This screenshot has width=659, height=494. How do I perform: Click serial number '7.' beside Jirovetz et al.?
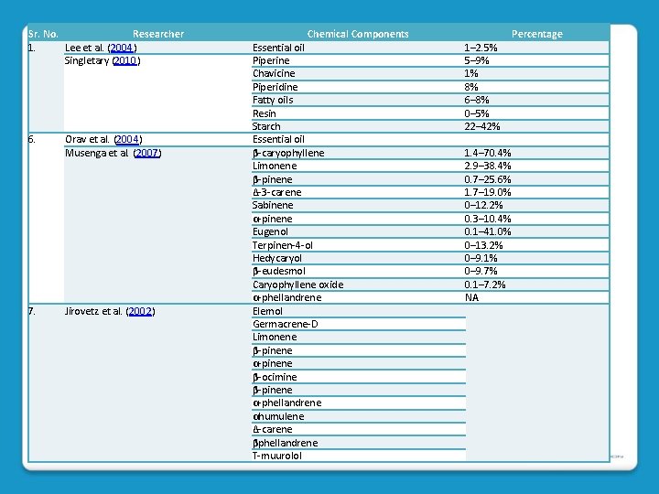32,311
